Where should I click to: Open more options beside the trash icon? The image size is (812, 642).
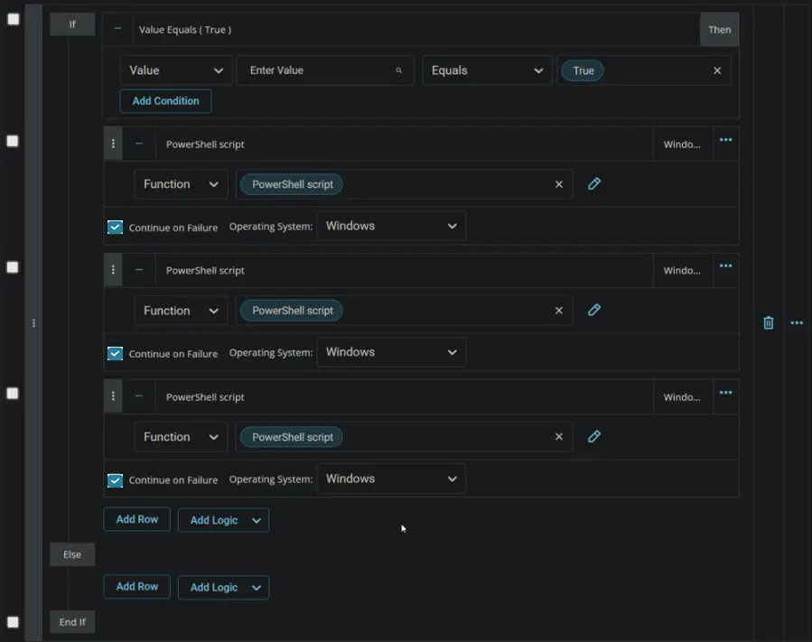[797, 323]
